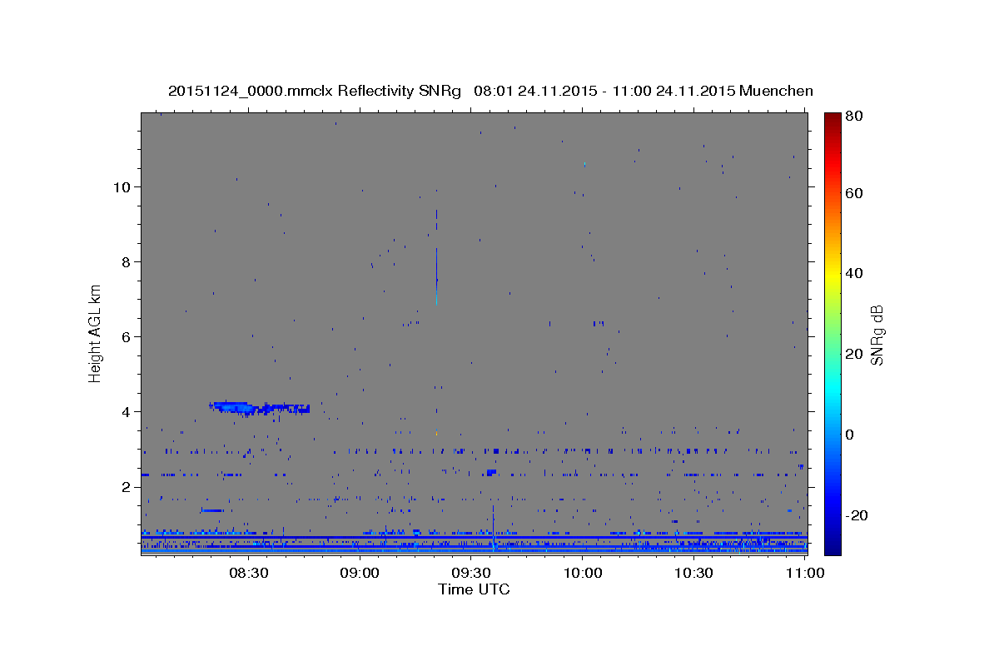The image size is (999, 666).
Task: Click the 'SNRg dB' colorbar label
Action: click(x=877, y=335)
